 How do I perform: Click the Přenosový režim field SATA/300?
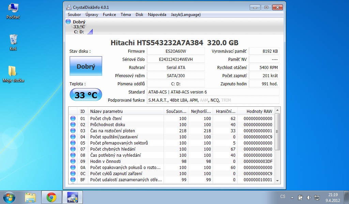(x=176, y=76)
